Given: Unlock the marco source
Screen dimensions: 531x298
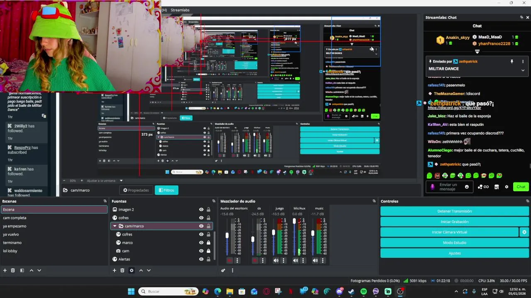Looking at the screenshot, I should [208, 243].
